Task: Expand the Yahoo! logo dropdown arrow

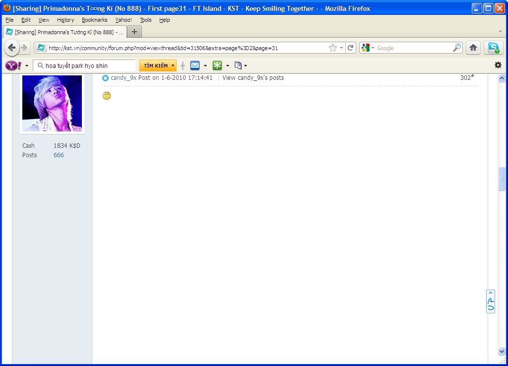Action: [x=27, y=66]
